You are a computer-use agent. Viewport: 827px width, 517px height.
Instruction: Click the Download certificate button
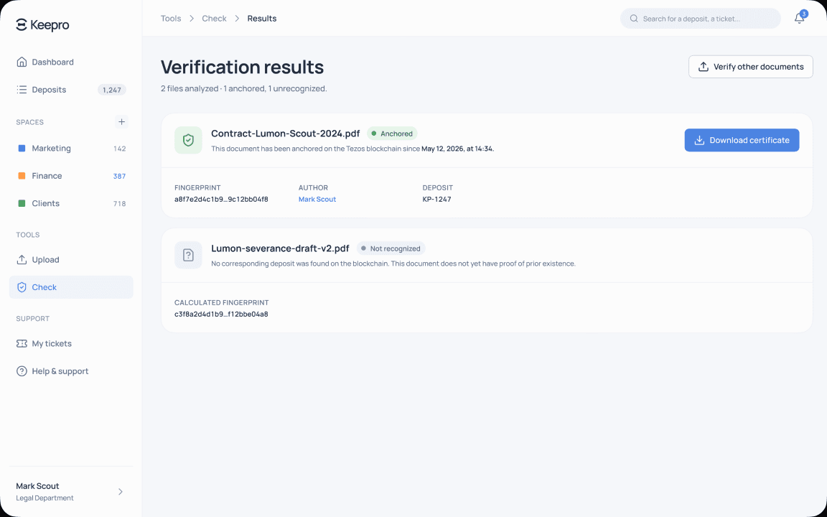tap(742, 140)
